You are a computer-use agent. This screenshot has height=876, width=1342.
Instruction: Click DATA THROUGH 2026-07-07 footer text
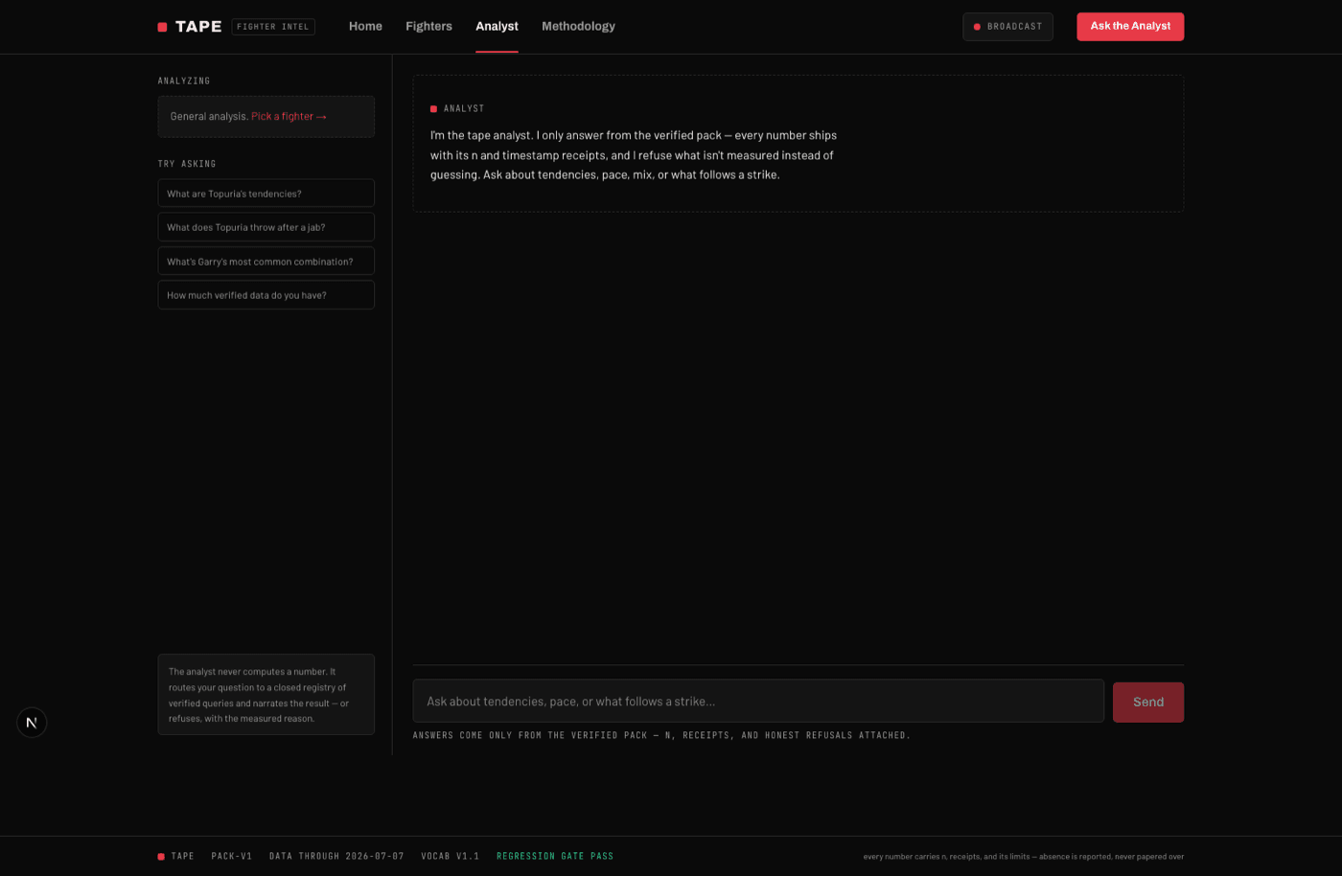coord(336,857)
